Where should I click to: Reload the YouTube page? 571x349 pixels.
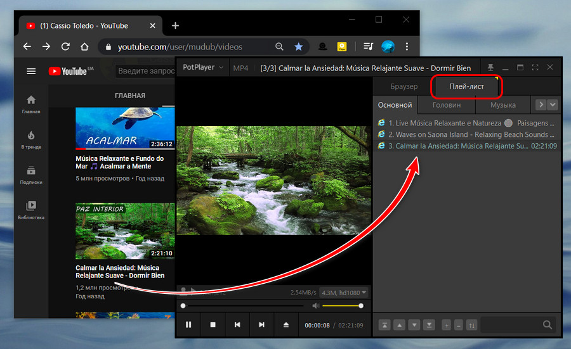65,46
